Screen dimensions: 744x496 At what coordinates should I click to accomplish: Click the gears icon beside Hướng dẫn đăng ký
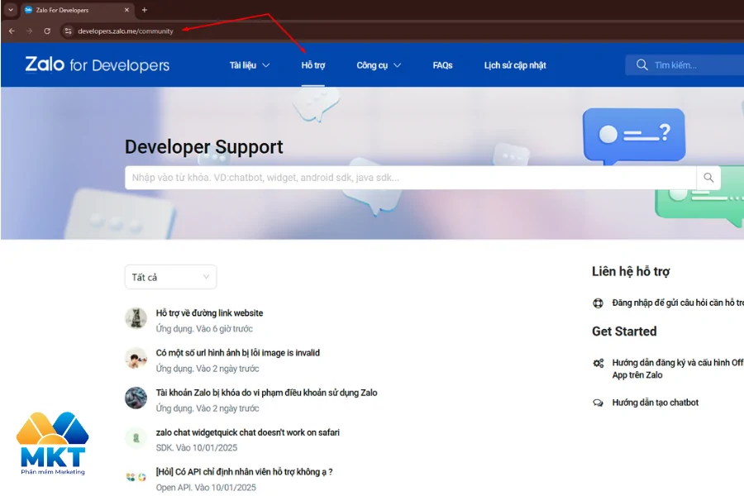pos(598,363)
